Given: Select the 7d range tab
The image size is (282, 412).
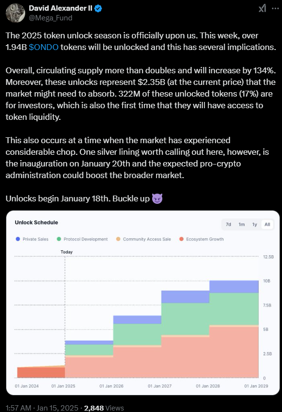Looking at the screenshot, I should [229, 224].
